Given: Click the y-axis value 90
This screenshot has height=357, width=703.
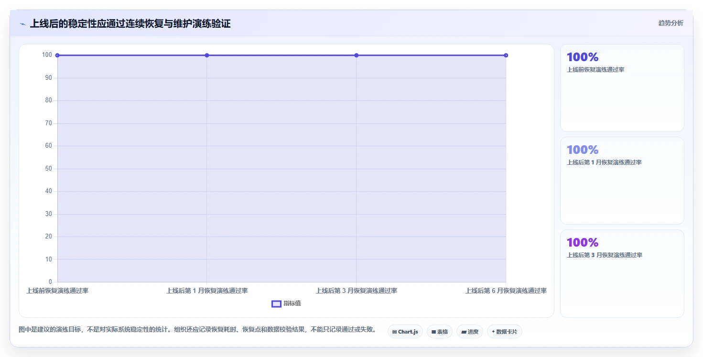Looking at the screenshot, I should (48, 78).
